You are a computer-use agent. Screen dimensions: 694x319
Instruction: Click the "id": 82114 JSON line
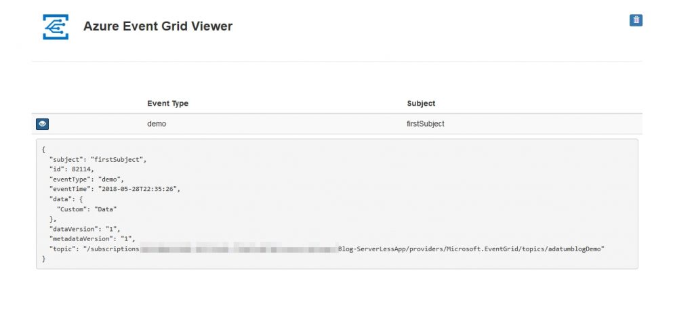point(72,169)
